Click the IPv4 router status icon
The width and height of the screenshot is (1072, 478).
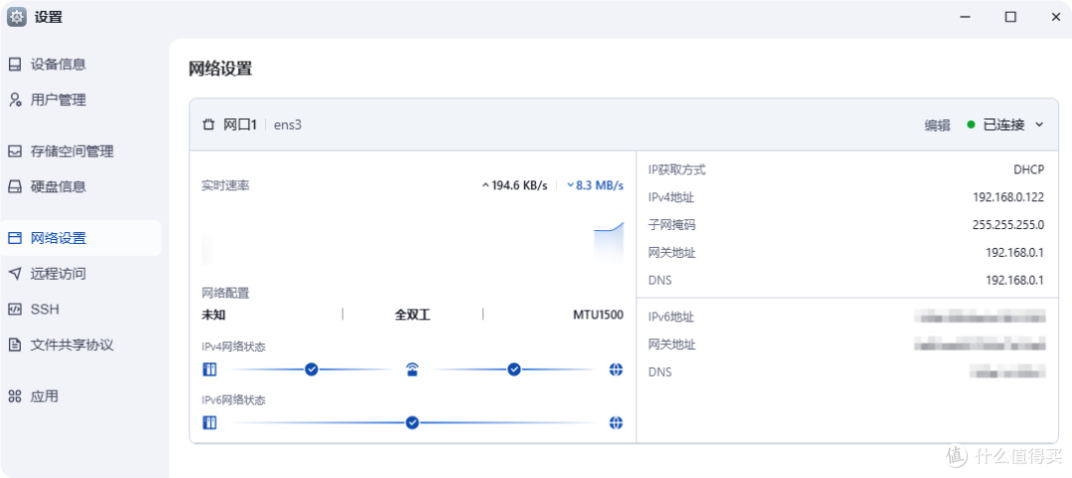pos(412,370)
